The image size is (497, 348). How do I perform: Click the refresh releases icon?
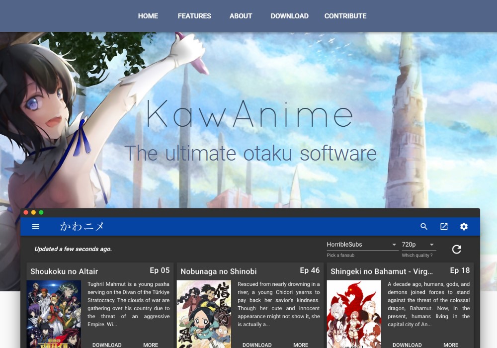click(456, 250)
